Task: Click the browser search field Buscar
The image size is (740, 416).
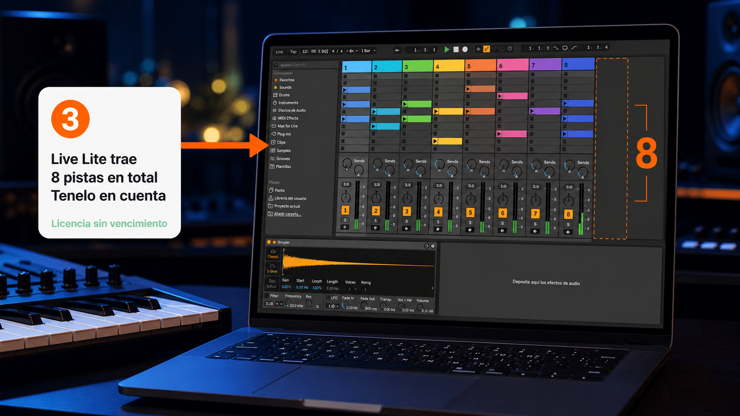Action: tap(305, 65)
